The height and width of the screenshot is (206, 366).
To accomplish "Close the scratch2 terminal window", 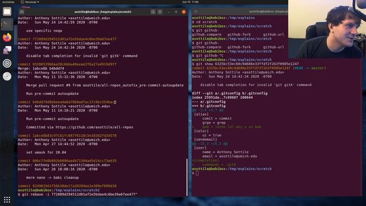I will click(x=184, y=11).
